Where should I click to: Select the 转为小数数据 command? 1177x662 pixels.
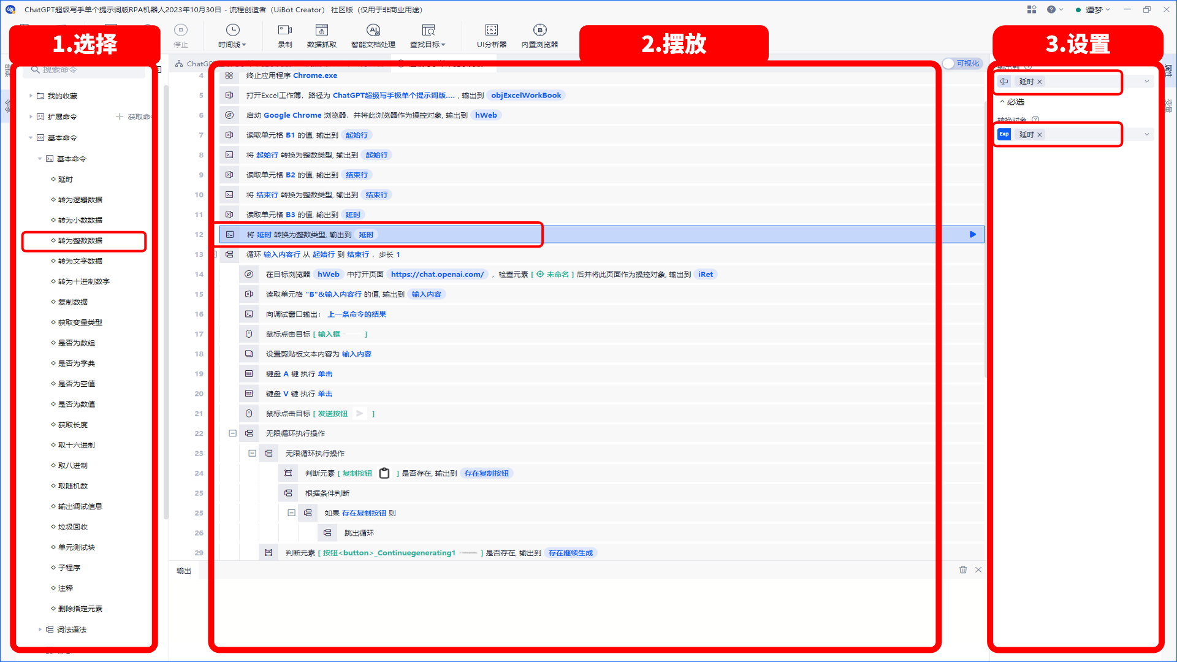[80, 220]
